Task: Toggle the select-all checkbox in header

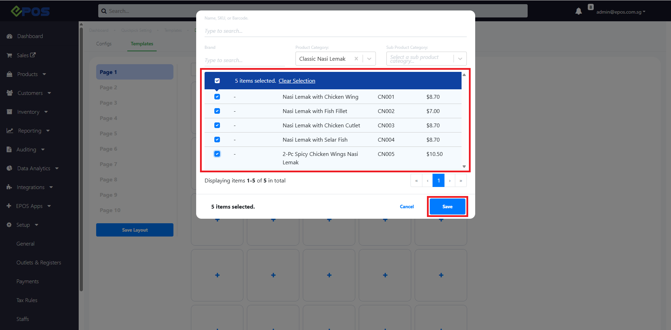Action: [217, 81]
